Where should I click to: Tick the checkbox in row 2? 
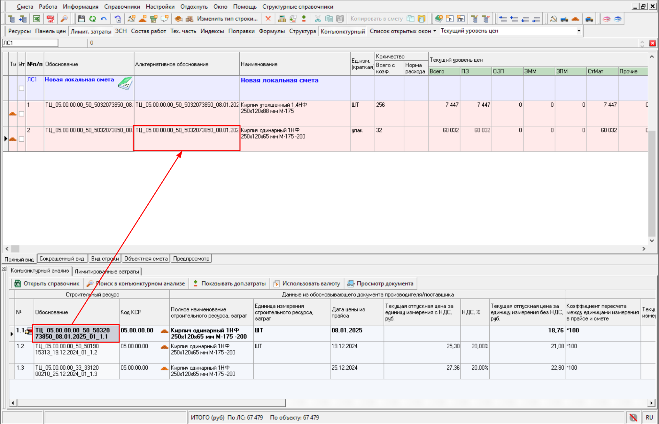click(21, 139)
